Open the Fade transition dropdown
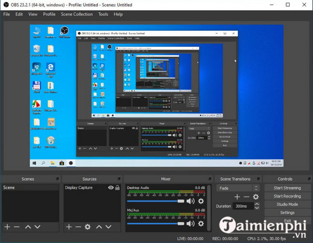This screenshot has height=243, width=313. click(x=238, y=188)
